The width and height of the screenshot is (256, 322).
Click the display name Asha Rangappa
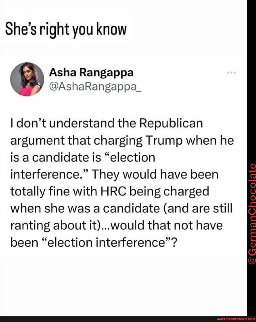(x=92, y=73)
